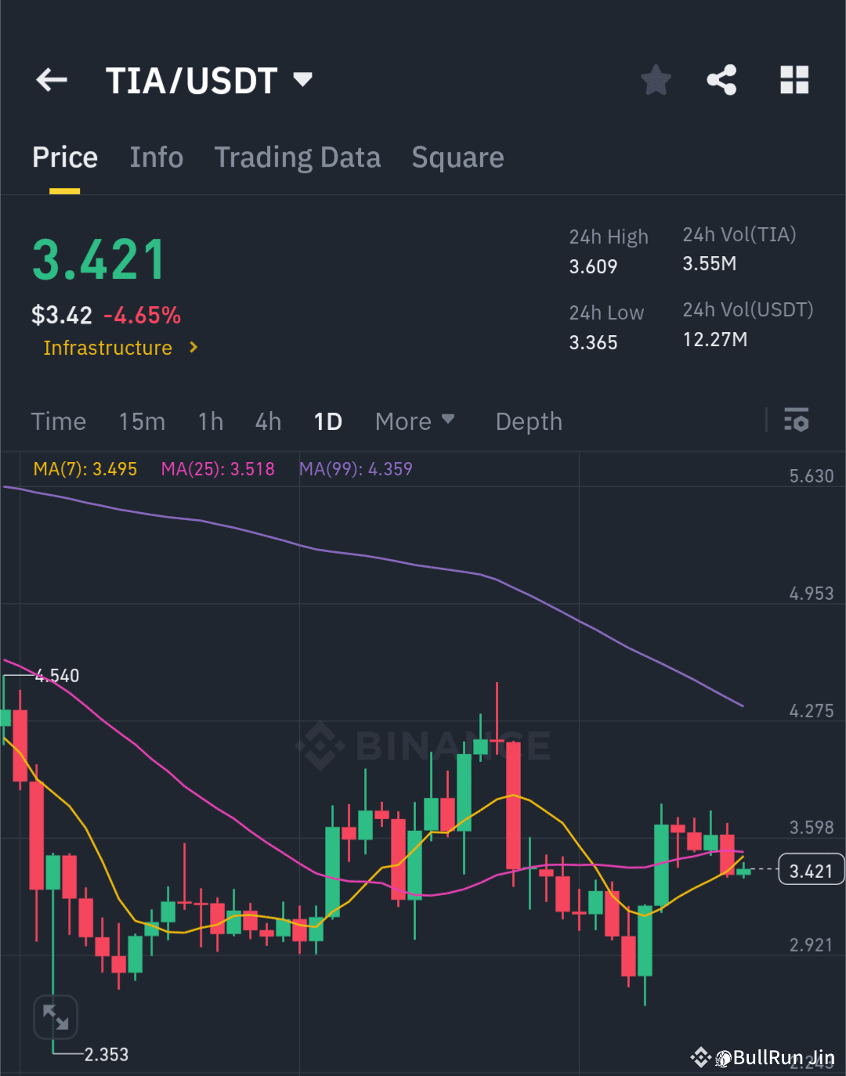Tap the MA(7): 3.495 indicator label
This screenshot has width=846, height=1076.
tap(85, 469)
